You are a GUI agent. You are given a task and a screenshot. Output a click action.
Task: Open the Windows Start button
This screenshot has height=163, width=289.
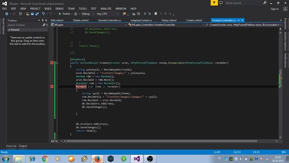[x=5, y=159]
